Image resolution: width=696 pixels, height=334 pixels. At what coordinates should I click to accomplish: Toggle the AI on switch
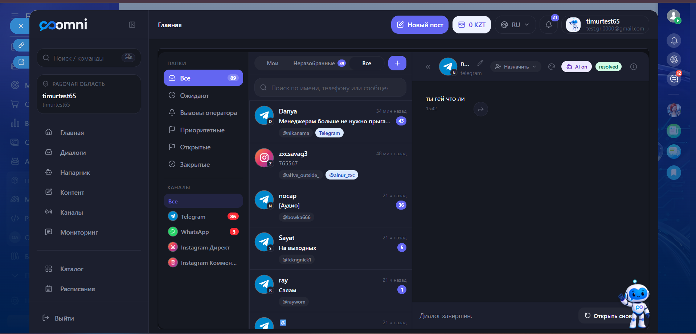pyautogui.click(x=577, y=67)
